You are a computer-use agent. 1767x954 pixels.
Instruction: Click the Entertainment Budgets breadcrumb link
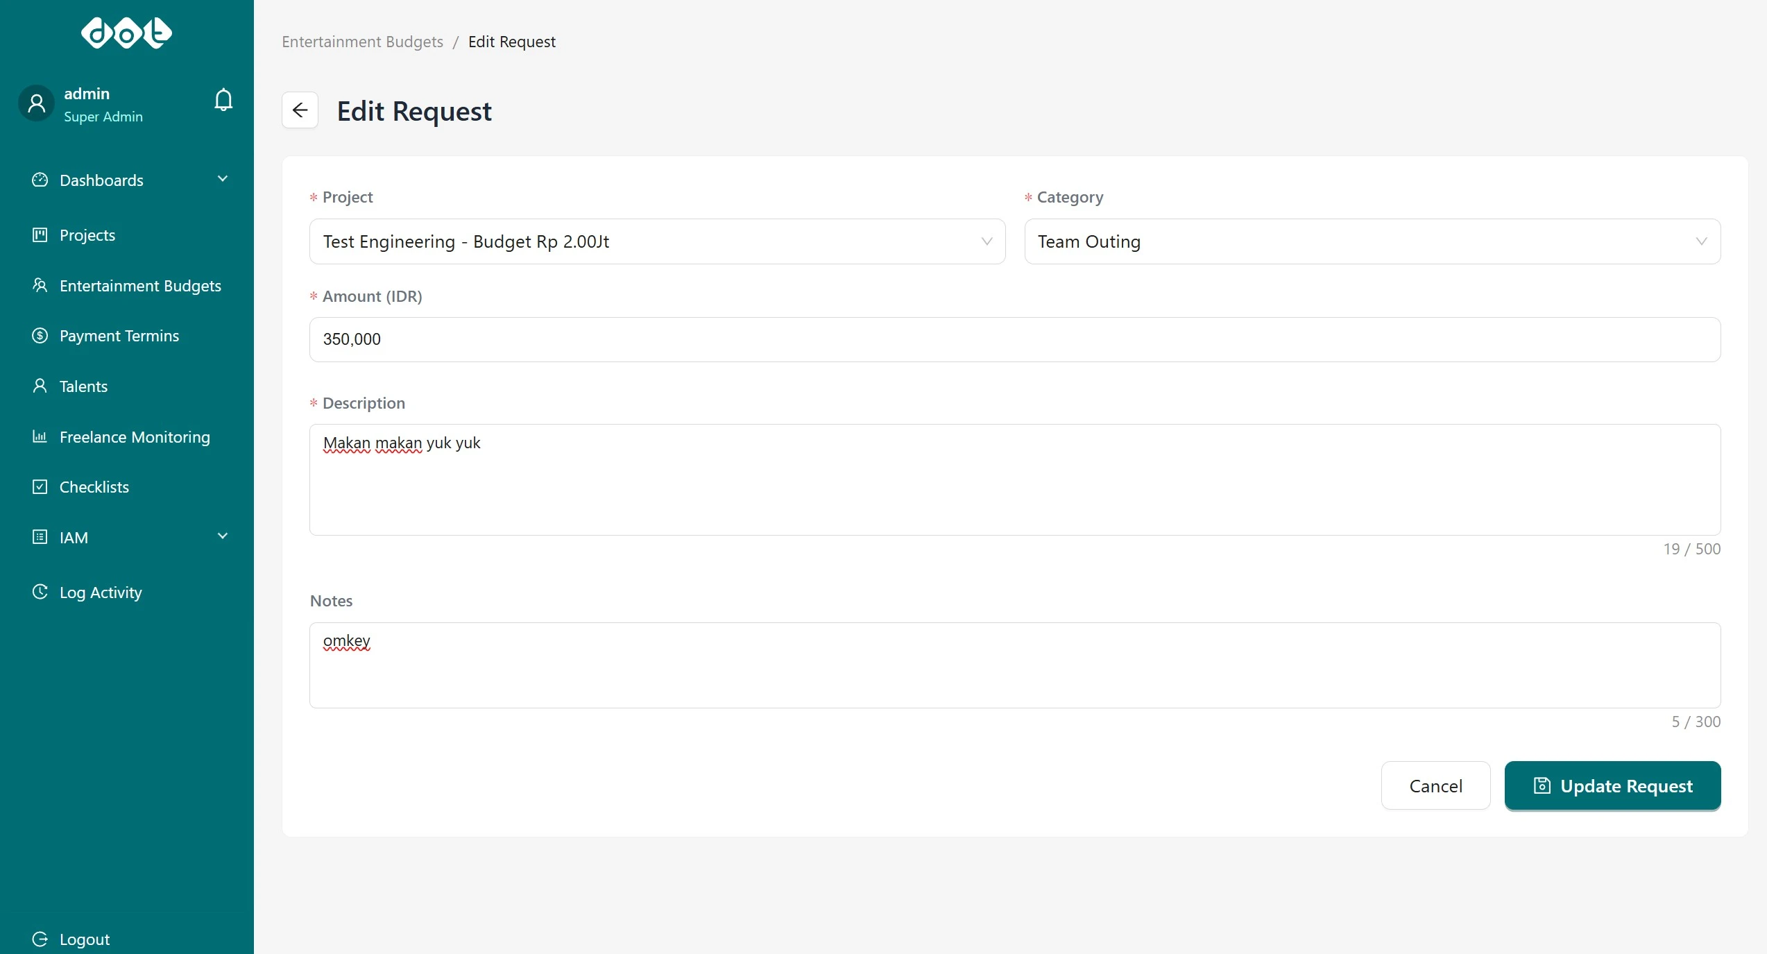pyautogui.click(x=362, y=42)
